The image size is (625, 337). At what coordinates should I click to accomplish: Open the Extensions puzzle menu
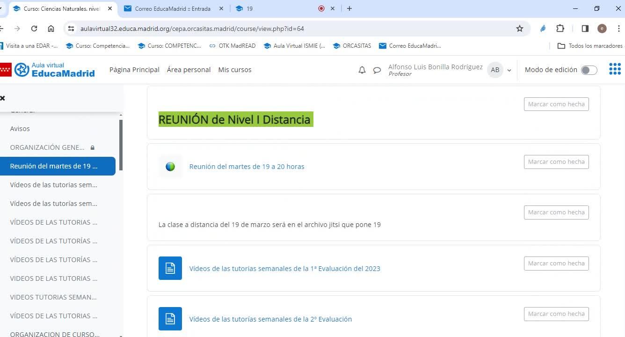pyautogui.click(x=560, y=29)
